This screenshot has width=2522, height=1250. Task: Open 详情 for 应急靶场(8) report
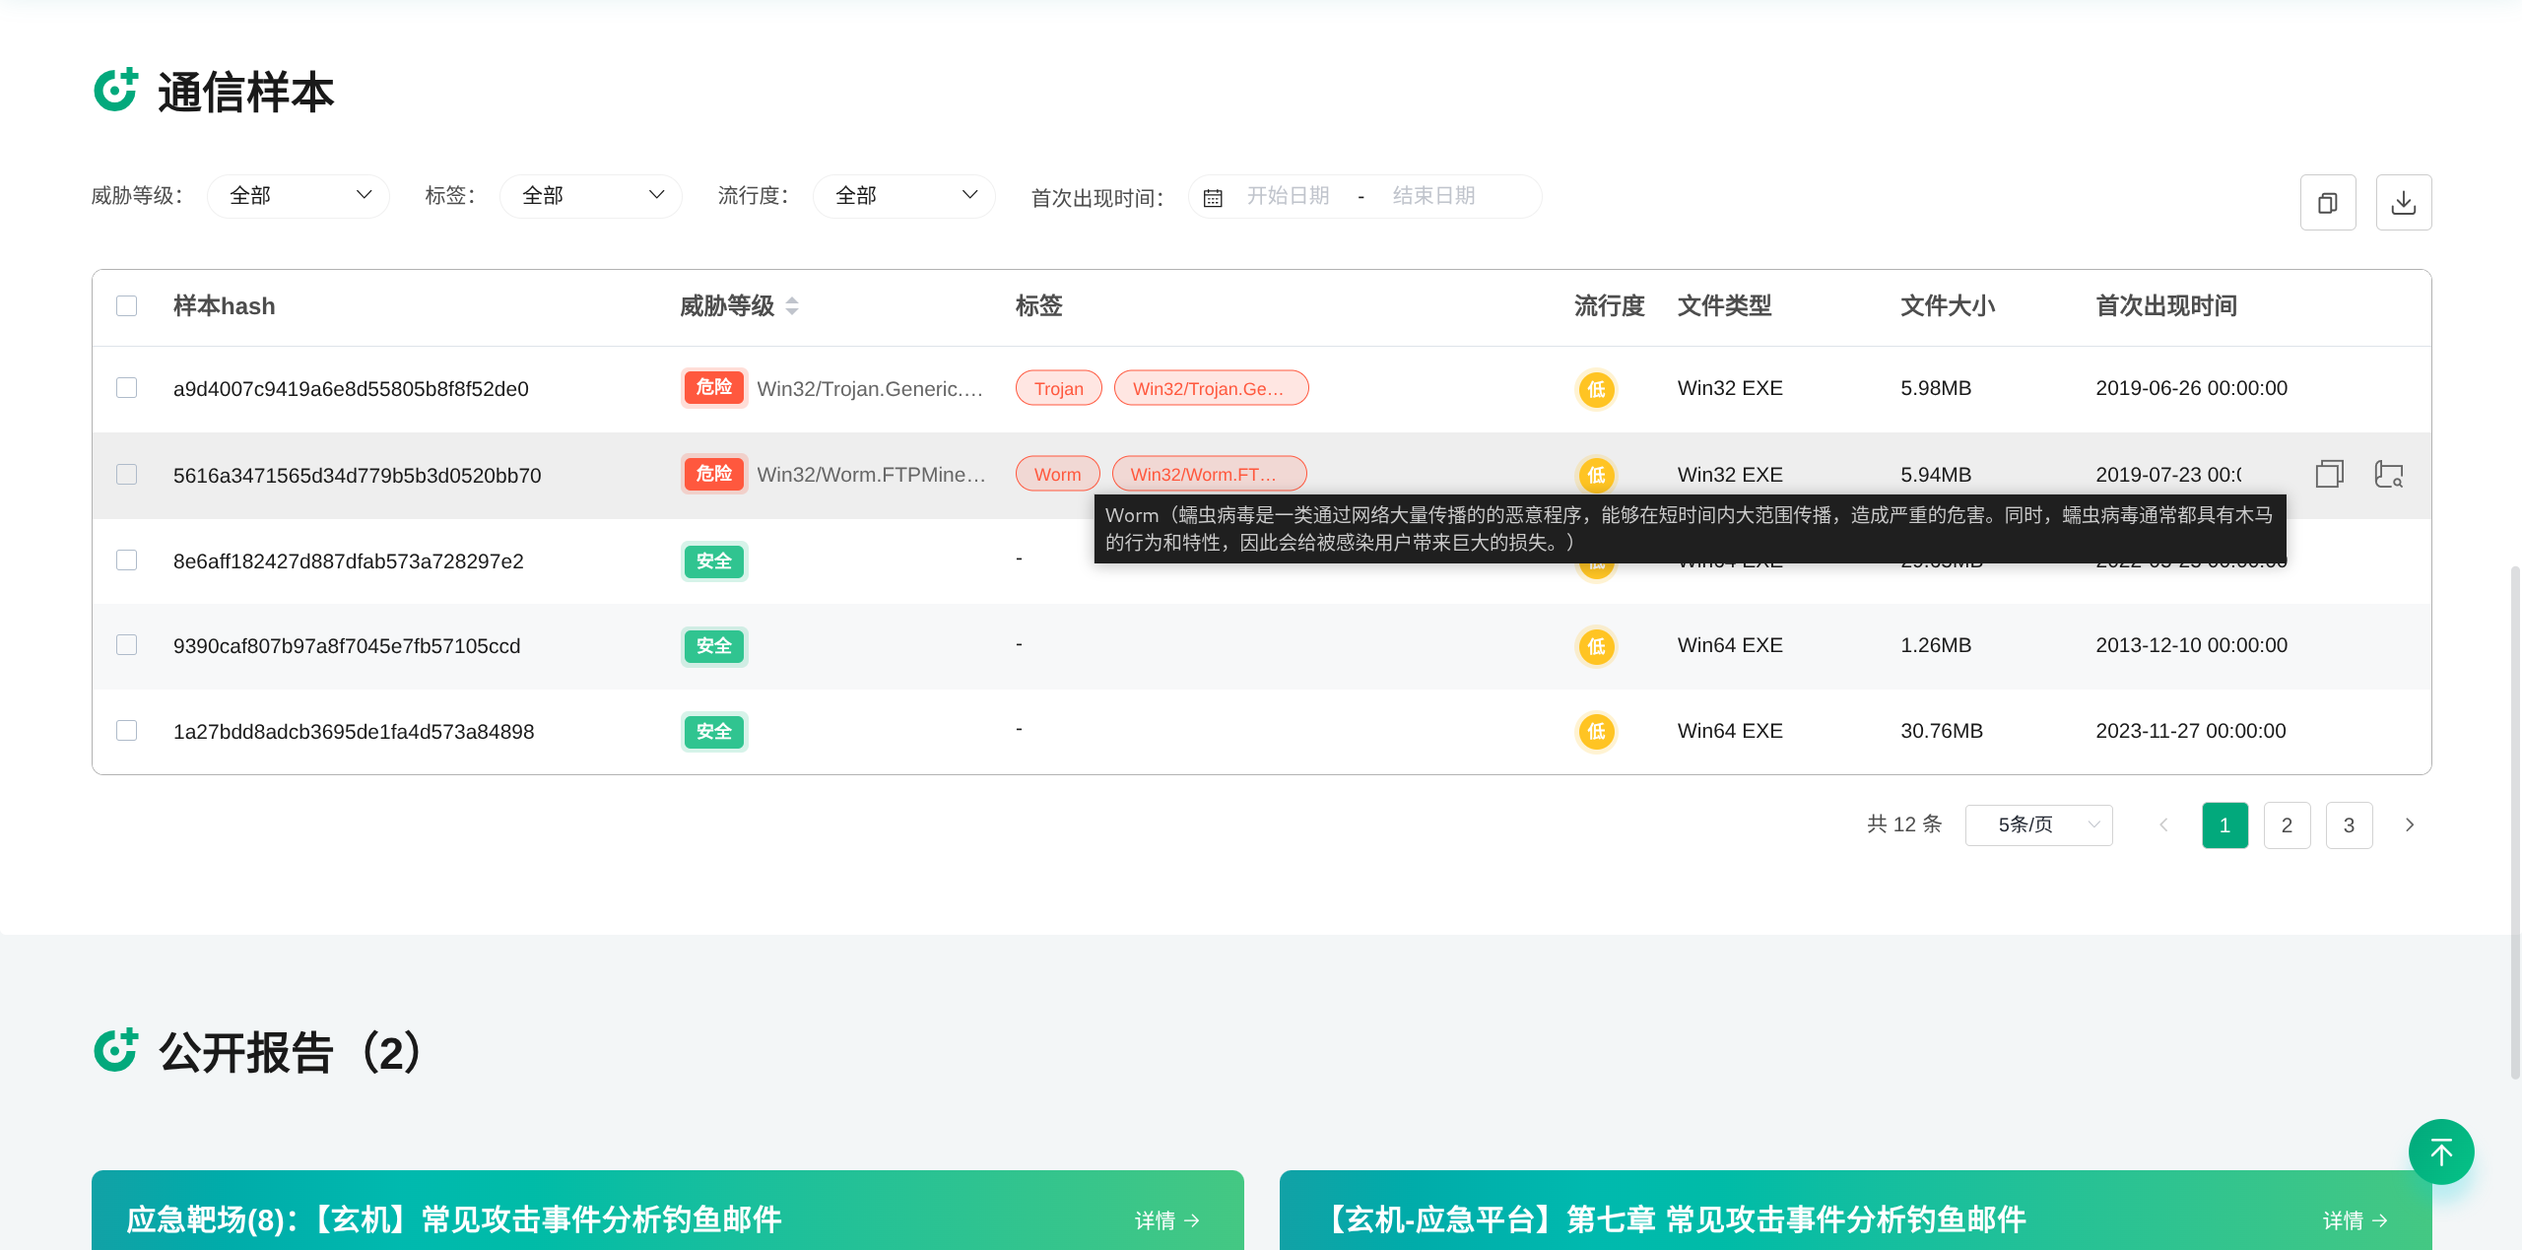(x=1166, y=1220)
